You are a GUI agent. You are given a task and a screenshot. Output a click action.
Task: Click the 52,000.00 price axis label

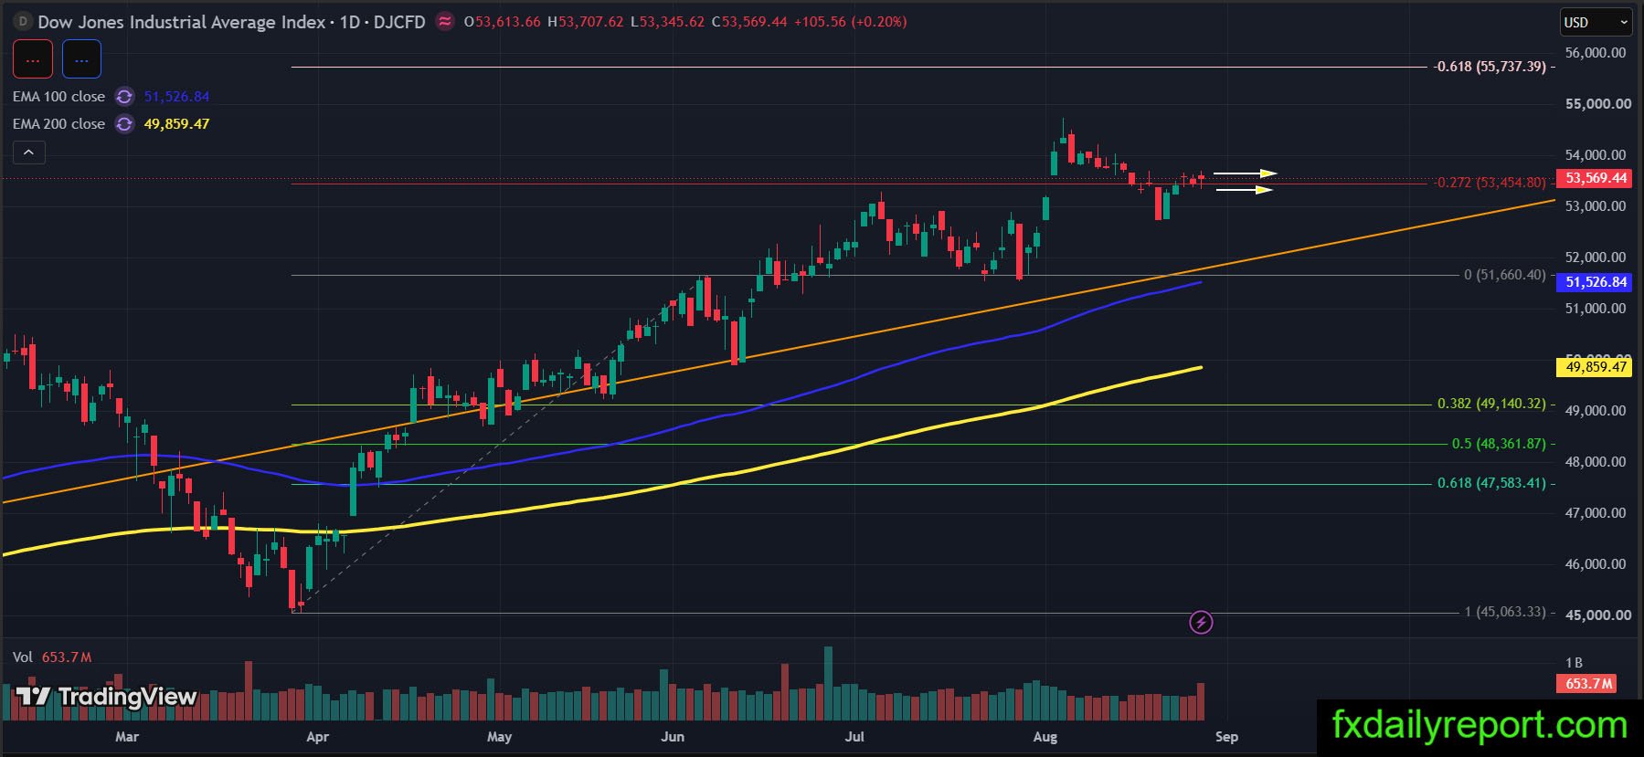(x=1596, y=258)
